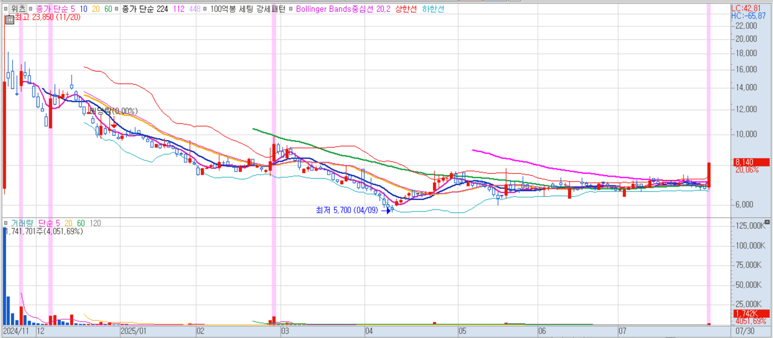773x338 pixels.
Task: Click the latest red volume bar
Action: pos(709,324)
